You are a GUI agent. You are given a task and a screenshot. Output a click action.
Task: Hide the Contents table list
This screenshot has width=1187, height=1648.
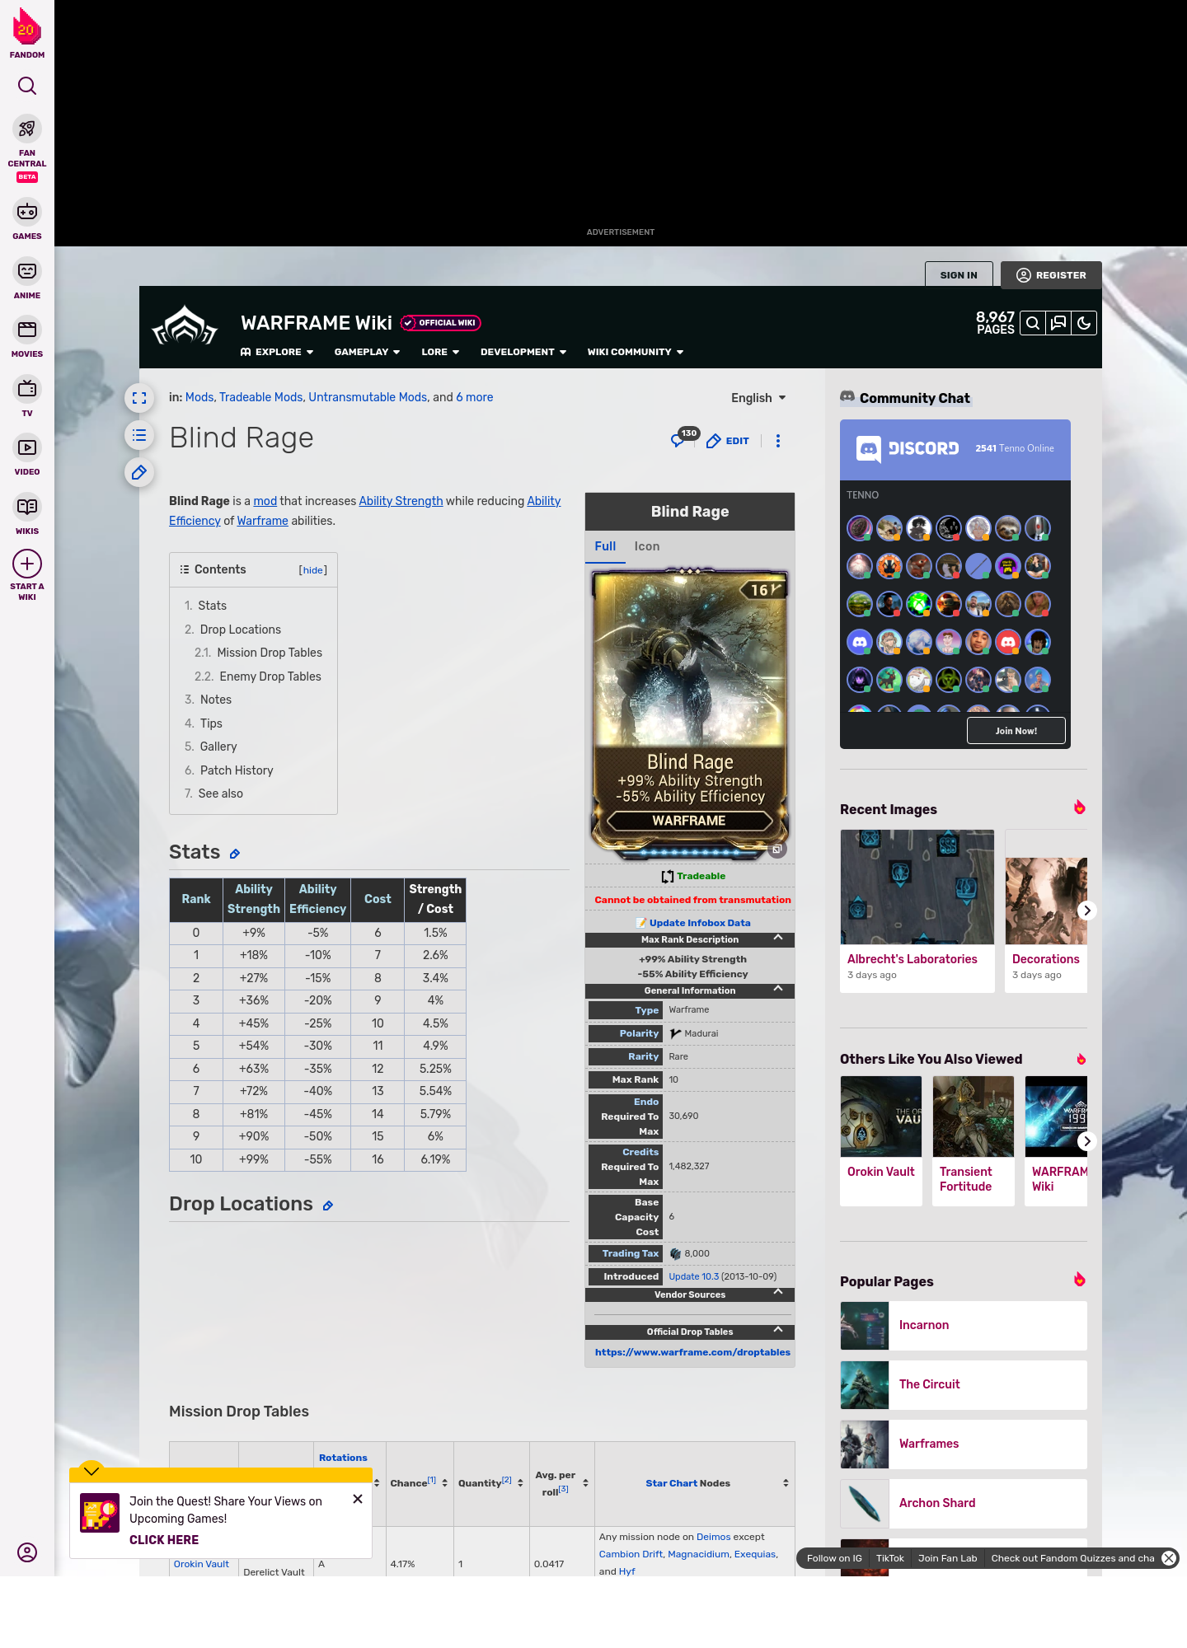click(x=312, y=570)
